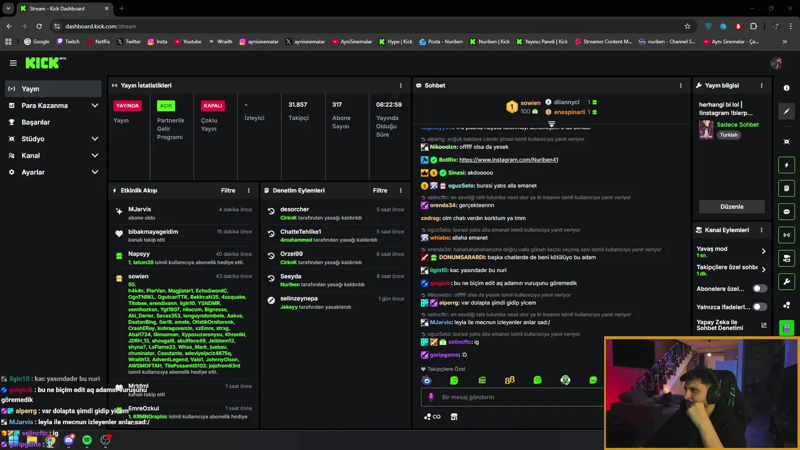The width and height of the screenshot is (800, 450).
Task: Click the Düzenle button
Action: [732, 207]
